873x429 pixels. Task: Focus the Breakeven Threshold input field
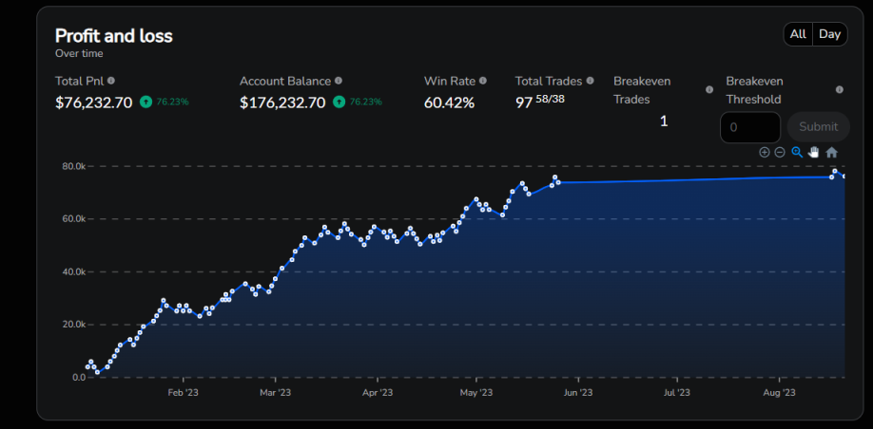[x=750, y=127]
